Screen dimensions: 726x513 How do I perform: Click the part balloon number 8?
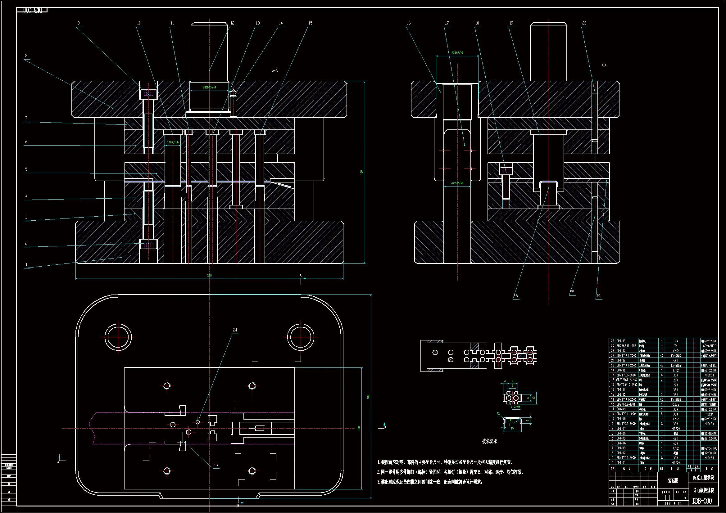pos(26,56)
